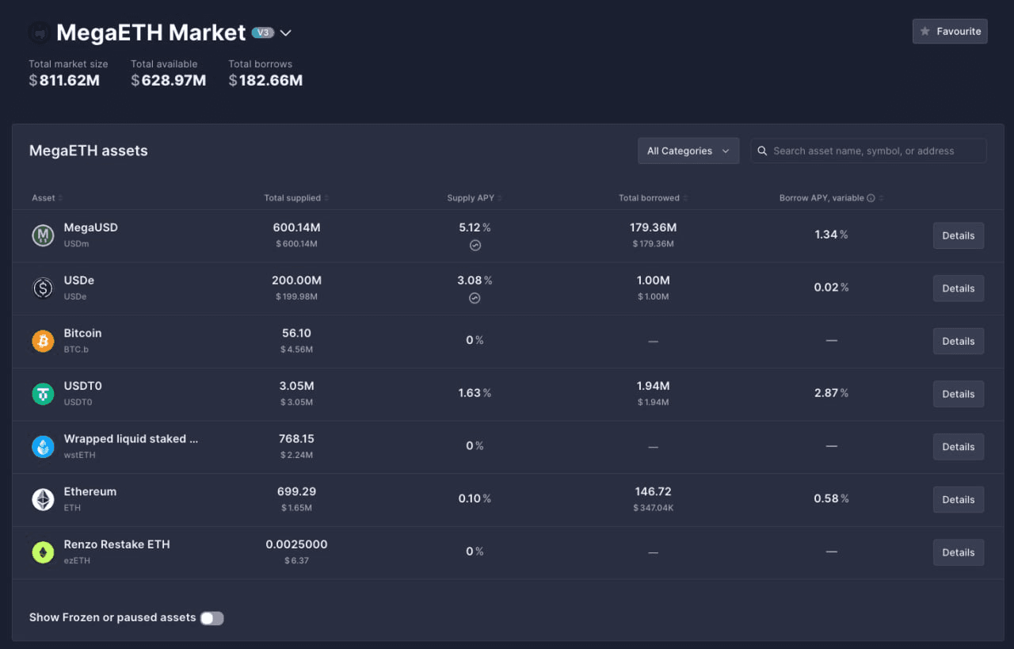The image size is (1014, 649).
Task: Click the MegaUSD borrow APY 1.34%
Action: [x=832, y=235]
